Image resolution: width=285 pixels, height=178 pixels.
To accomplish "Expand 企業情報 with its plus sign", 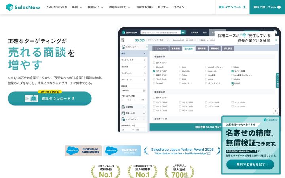I will pyautogui.click(x=144, y=107).
